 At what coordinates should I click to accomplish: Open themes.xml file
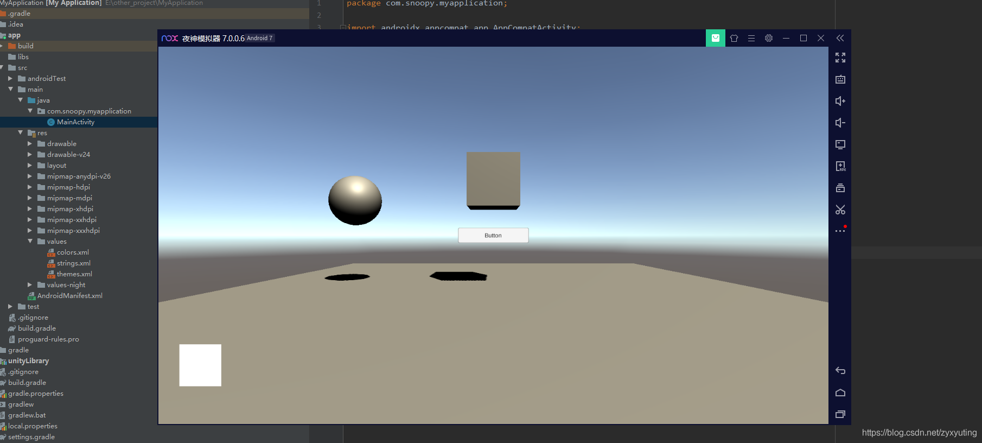pos(74,274)
